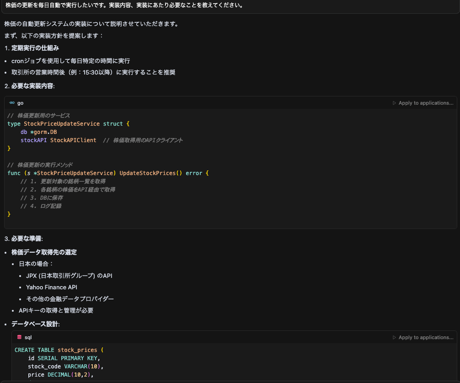This screenshot has width=460, height=383.
Task: Click the "sql" language label
Action: pyautogui.click(x=28, y=337)
